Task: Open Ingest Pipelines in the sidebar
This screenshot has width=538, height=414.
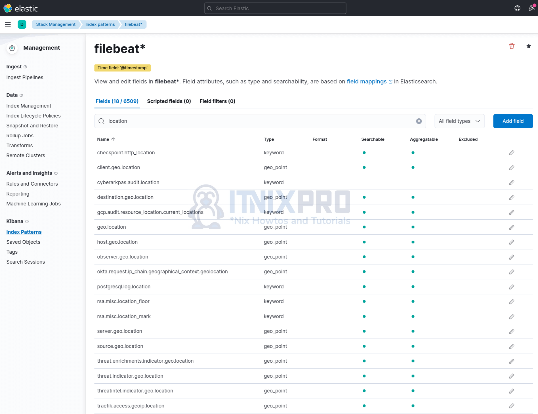Action: pyautogui.click(x=25, y=77)
